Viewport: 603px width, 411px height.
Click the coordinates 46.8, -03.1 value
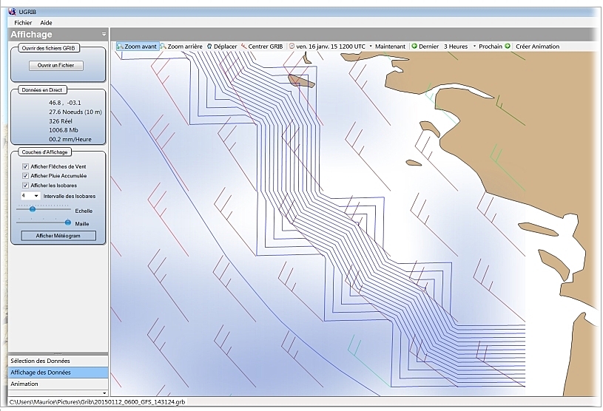click(65, 103)
